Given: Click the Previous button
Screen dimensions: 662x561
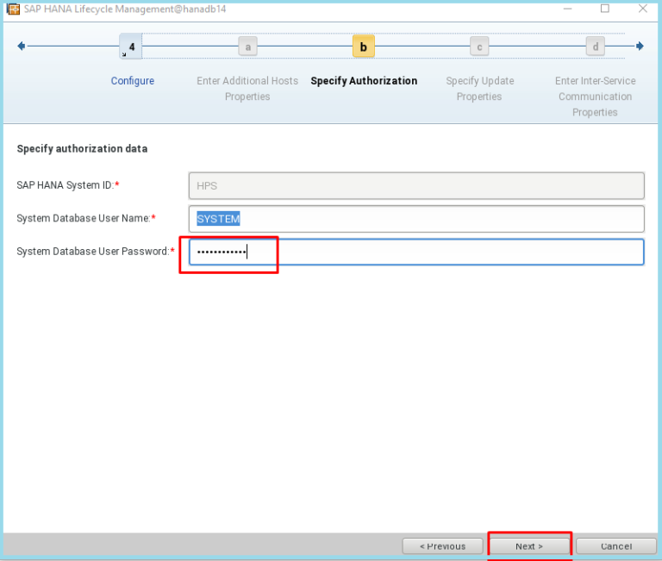Looking at the screenshot, I should pyautogui.click(x=442, y=546).
